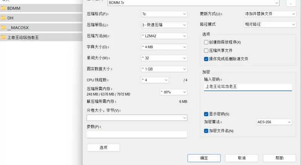Click the 确定 button
This screenshot has height=165, width=301.
pyautogui.click(x=204, y=158)
